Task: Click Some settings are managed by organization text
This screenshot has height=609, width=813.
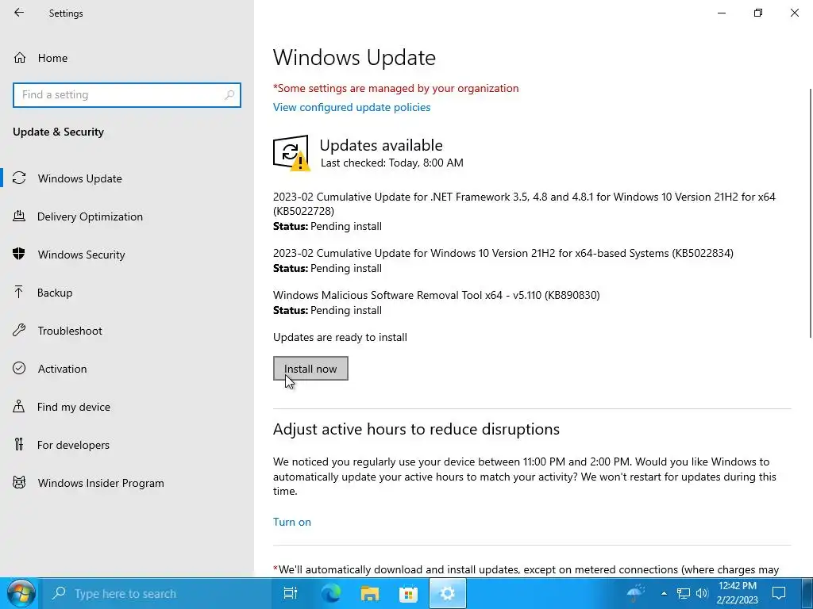Action: click(x=395, y=89)
